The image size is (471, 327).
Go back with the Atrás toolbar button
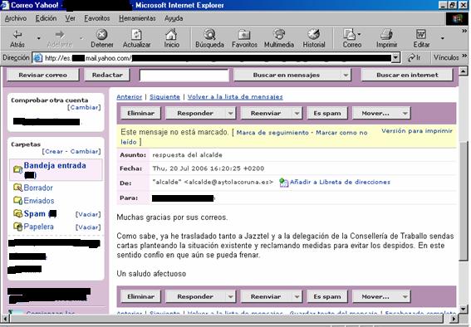coord(17,38)
